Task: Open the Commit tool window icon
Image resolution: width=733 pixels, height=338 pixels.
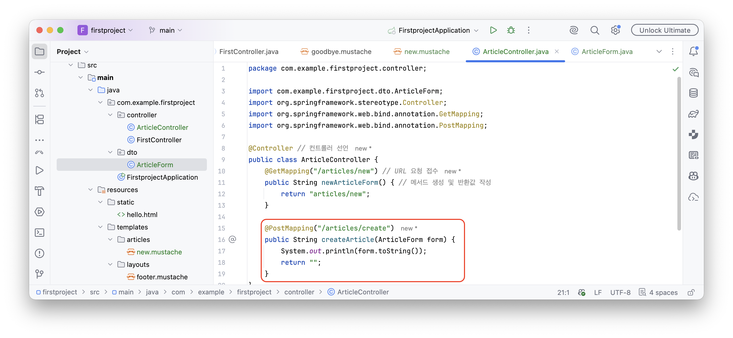Action: (40, 72)
